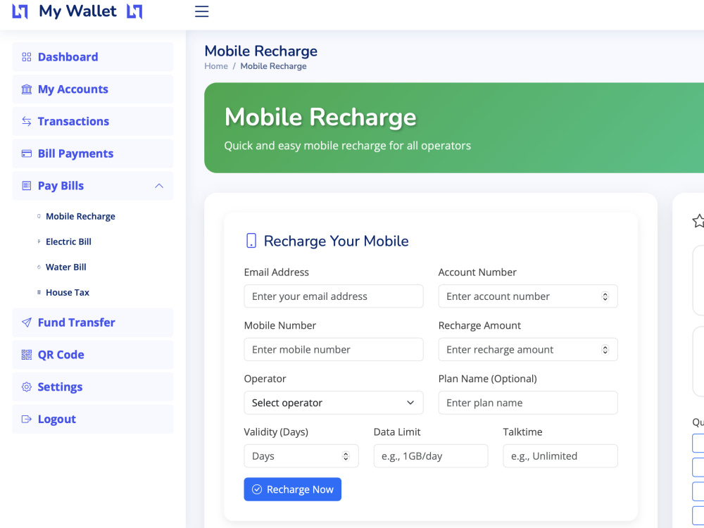The height and width of the screenshot is (528, 704).
Task: Click the Home breadcrumb link
Action: point(216,66)
